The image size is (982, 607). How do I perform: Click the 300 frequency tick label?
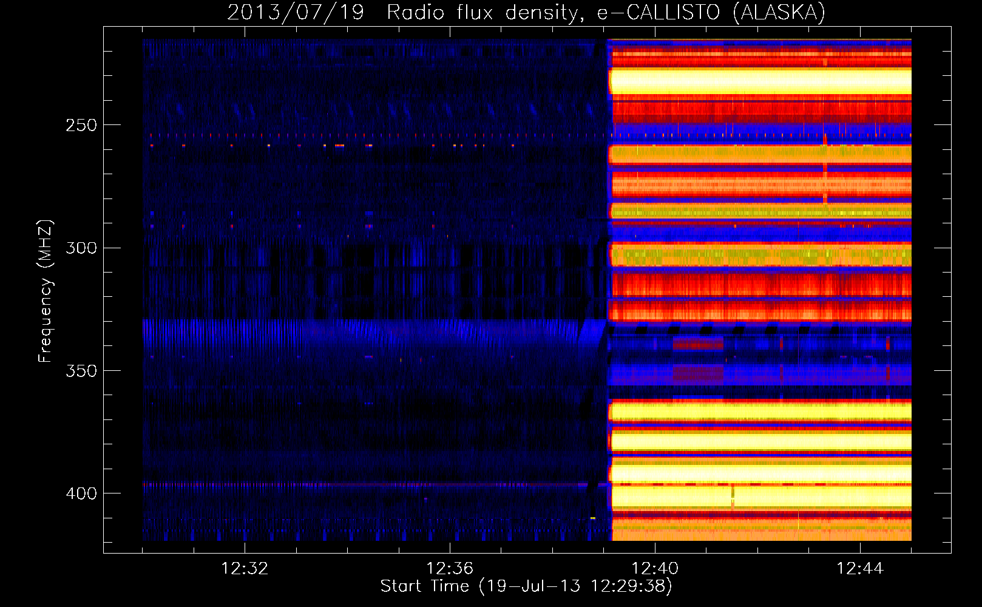(81, 248)
